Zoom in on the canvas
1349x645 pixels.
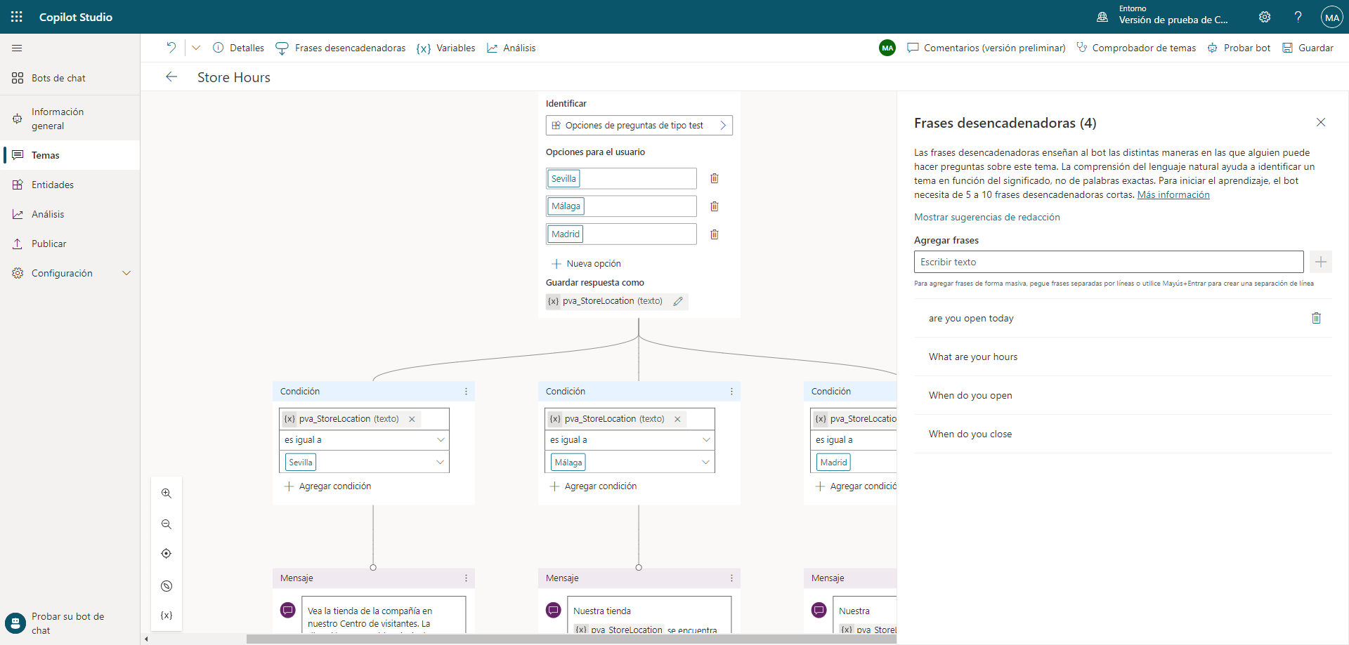[167, 493]
